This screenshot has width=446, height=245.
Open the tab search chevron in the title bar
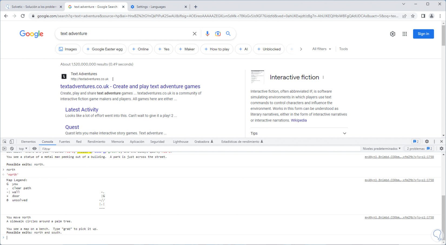[404, 4]
